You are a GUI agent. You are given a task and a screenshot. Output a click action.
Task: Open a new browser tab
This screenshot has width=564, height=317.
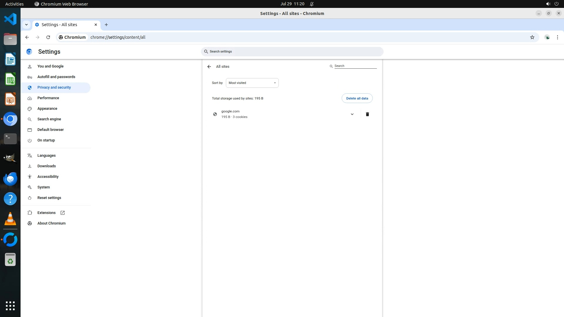click(106, 25)
